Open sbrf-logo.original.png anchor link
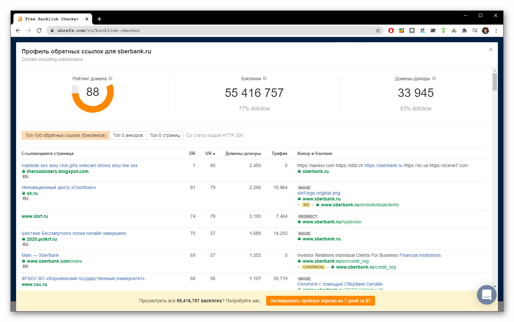Image resolution: width=514 pixels, height=322 pixels. pyautogui.click(x=319, y=193)
